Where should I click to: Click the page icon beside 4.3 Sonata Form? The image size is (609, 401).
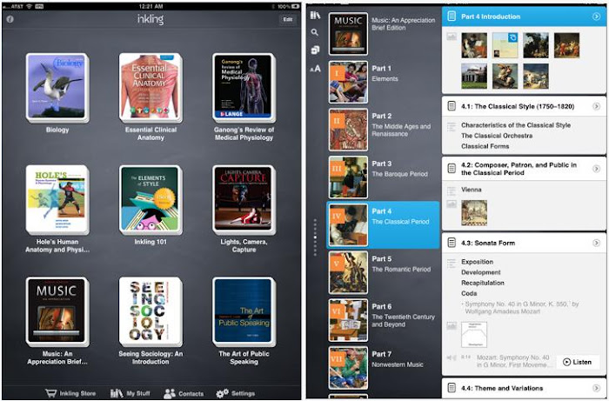coord(452,243)
